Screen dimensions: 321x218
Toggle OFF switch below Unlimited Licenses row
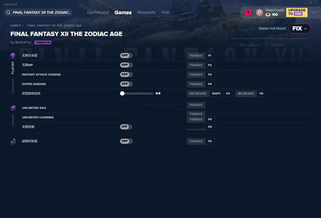126,127
